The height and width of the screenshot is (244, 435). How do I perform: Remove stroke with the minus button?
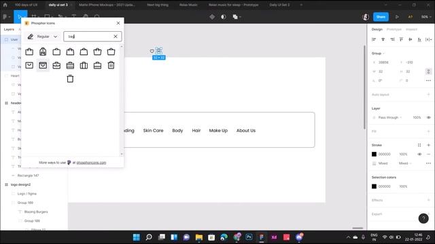click(428, 154)
